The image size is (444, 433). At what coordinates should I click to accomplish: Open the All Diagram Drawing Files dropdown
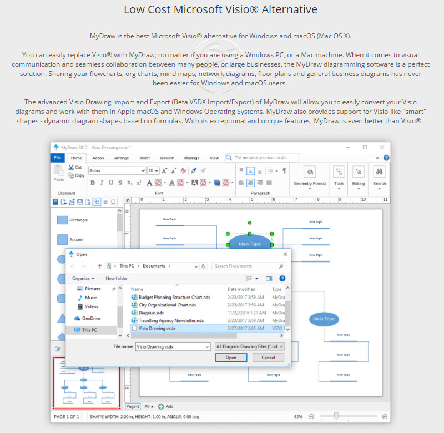click(x=249, y=346)
